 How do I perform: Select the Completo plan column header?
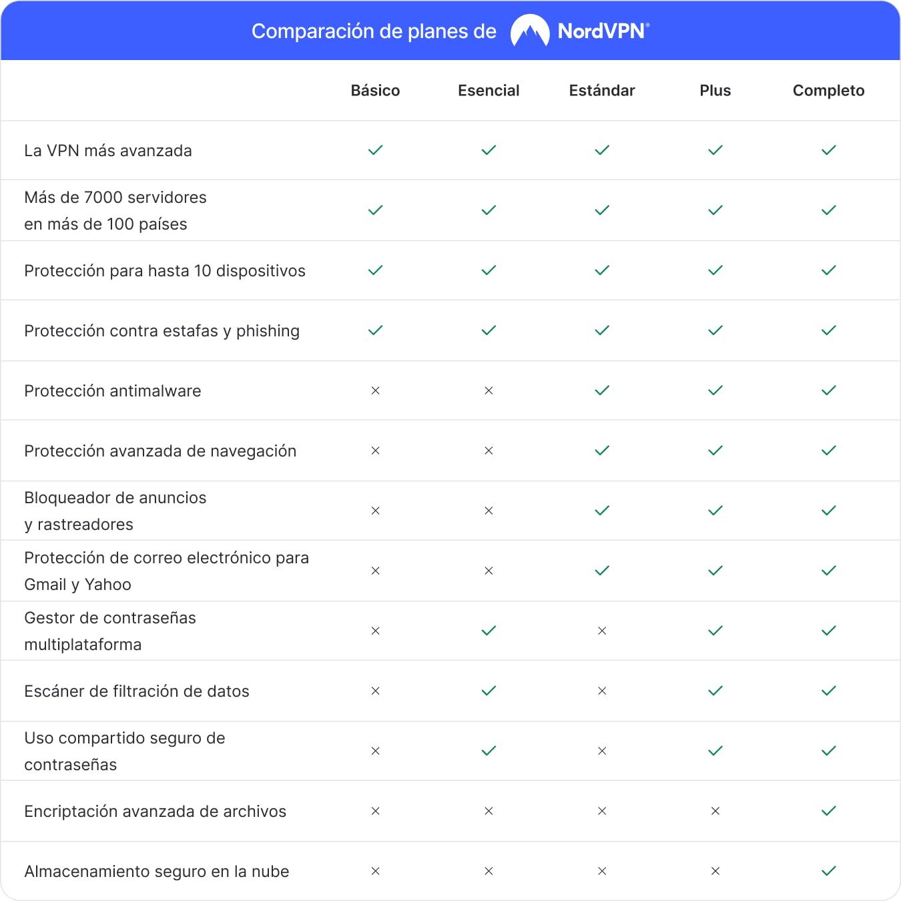(x=829, y=91)
